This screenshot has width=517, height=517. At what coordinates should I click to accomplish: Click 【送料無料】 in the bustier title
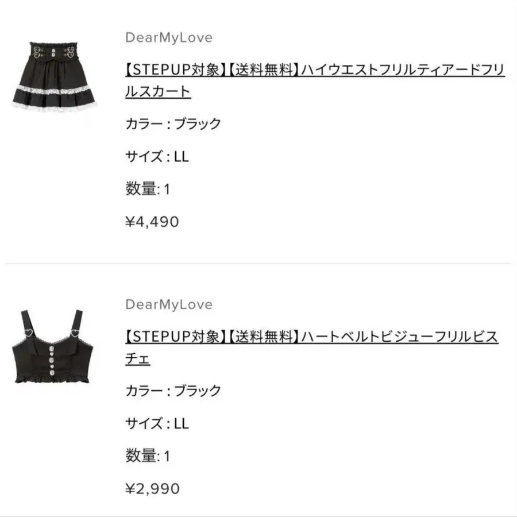(x=263, y=337)
